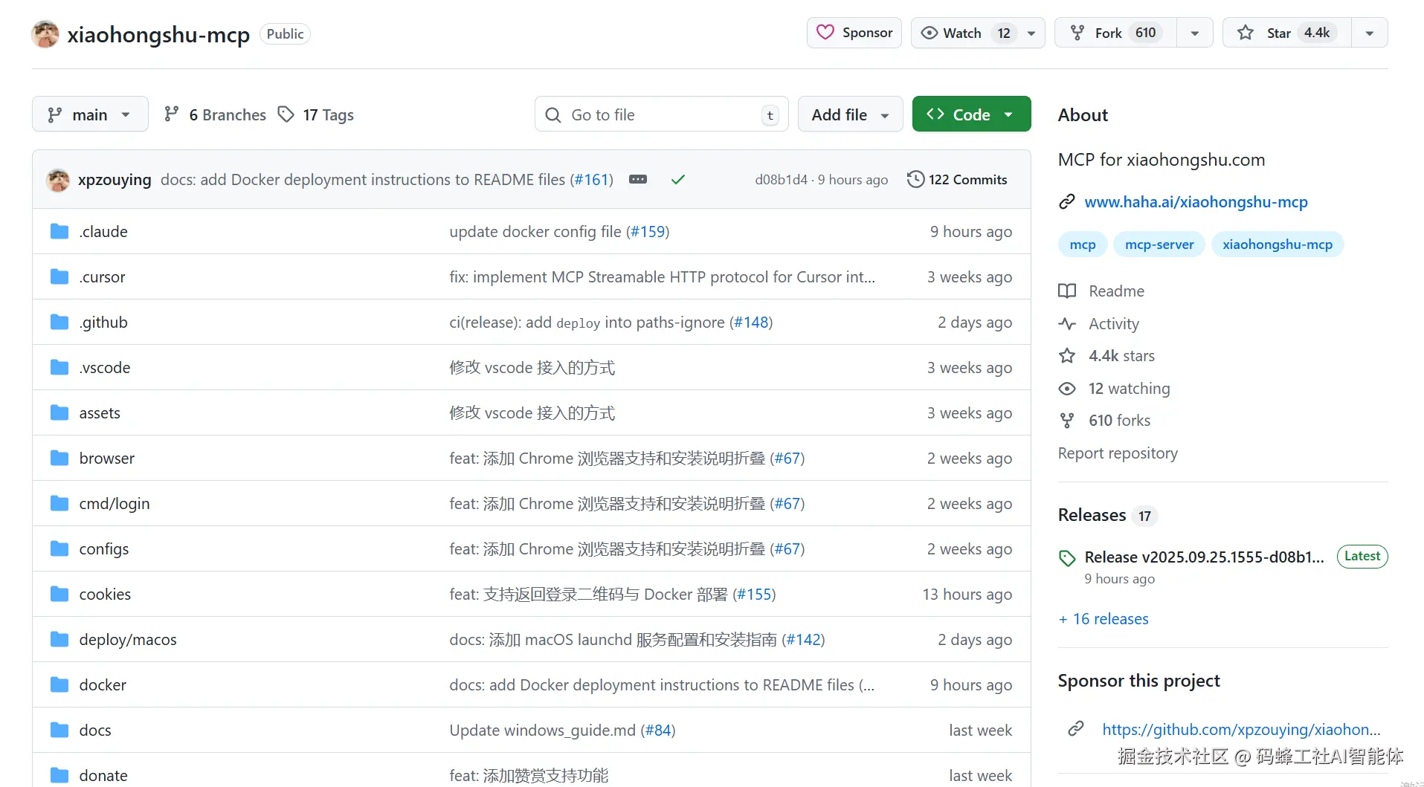This screenshot has width=1424, height=787.
Task: Open pull request #159 link
Action: pyautogui.click(x=648, y=232)
